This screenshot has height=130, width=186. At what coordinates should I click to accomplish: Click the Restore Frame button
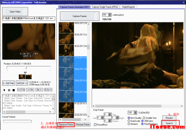click(x=83, y=125)
